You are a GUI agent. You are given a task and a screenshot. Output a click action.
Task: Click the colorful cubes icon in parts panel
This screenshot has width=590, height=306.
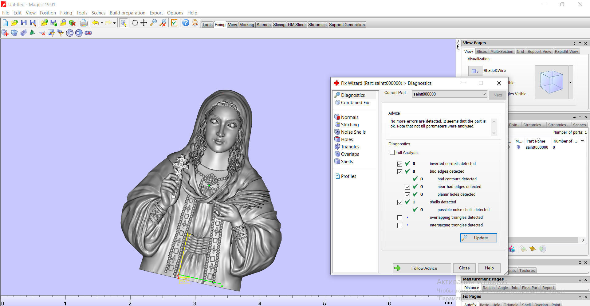512,249
